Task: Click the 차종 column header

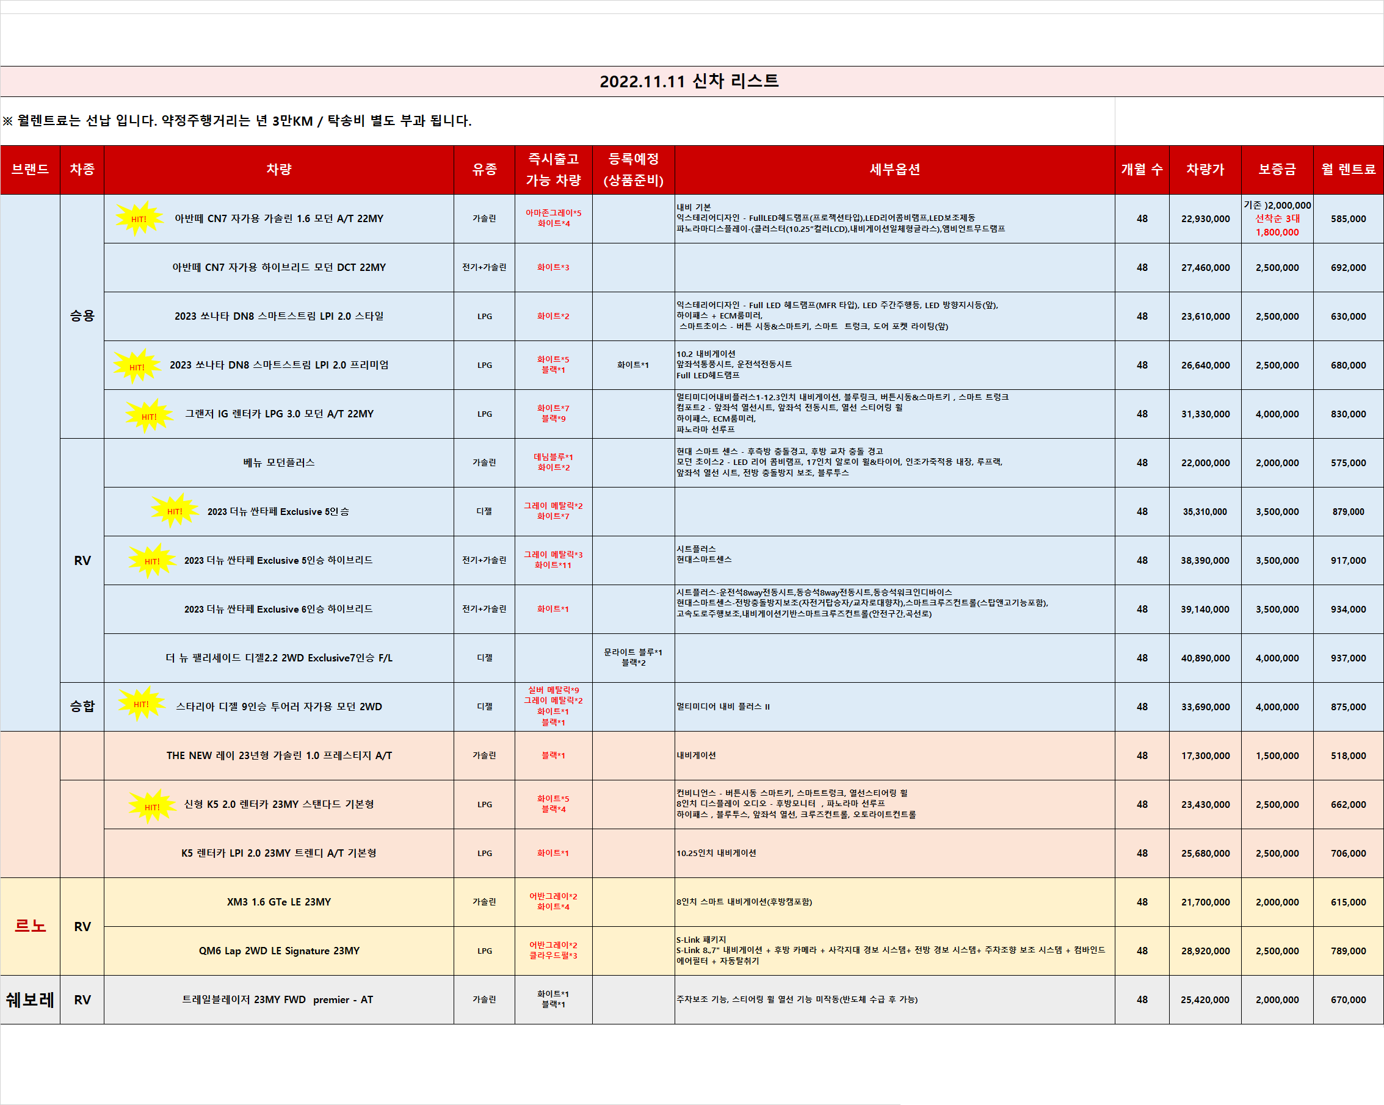Action: pyautogui.click(x=82, y=170)
